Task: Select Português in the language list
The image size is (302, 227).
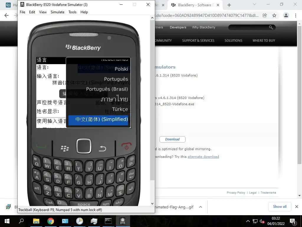Action: coord(116,79)
